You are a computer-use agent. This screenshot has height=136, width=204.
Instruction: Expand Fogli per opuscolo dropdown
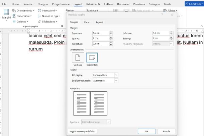click(105, 81)
